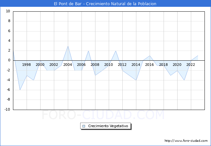Select the 2020 x-axis year label

[177, 65]
